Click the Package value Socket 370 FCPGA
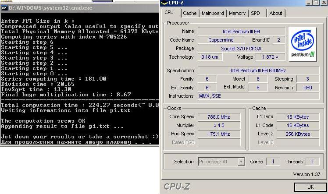Viewport: 328px width, 194px height. point(242,49)
